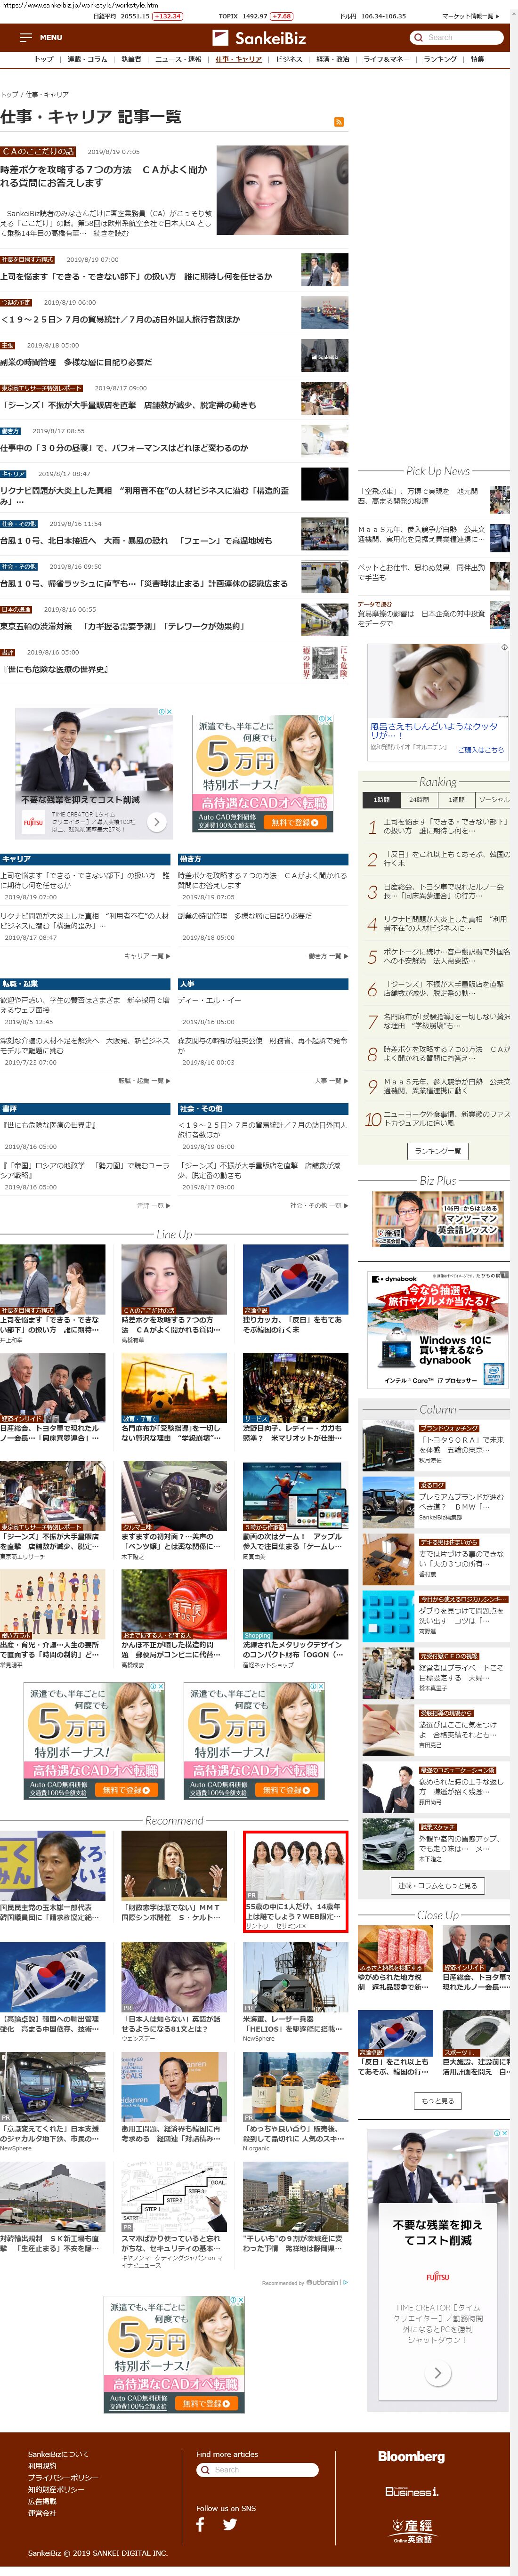Viewport: 518px width, 2576px height.
Task: Open the 利用規約 footer link
Action: click(x=42, y=2466)
